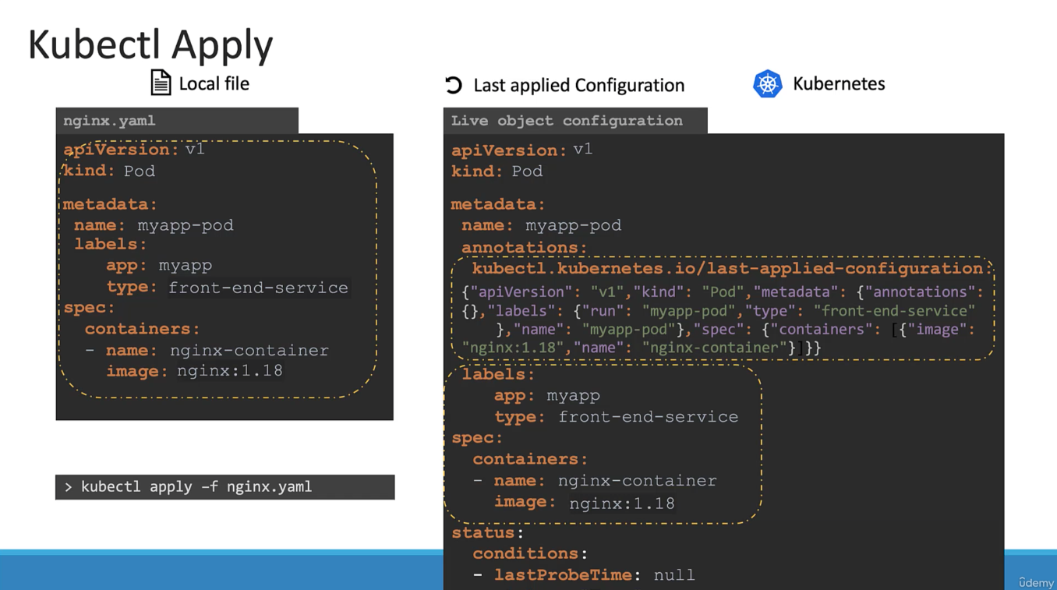Click kind: Pod in nginx.yaml

click(109, 171)
